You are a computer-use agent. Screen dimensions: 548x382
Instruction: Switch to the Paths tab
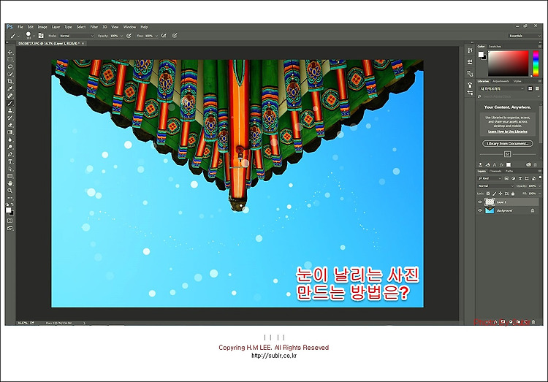509,171
